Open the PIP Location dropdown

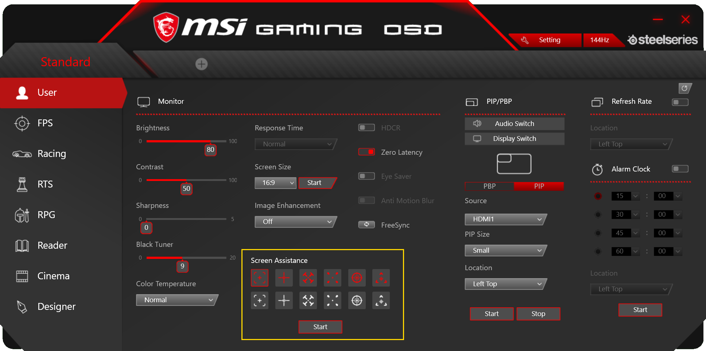[506, 284]
